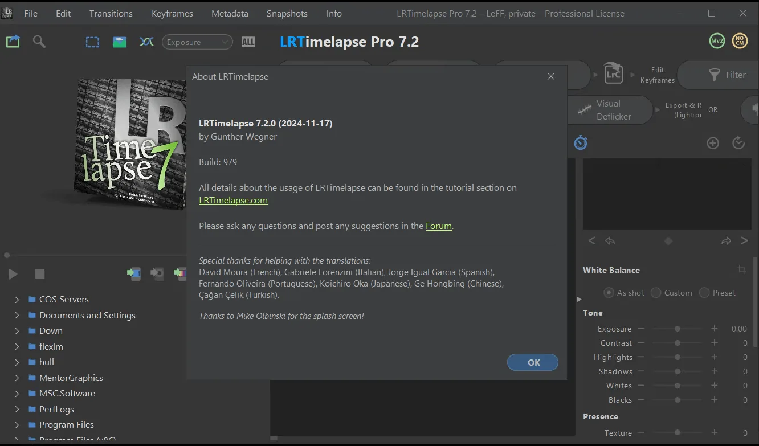Start preview with the play button
The width and height of the screenshot is (759, 446).
click(x=13, y=274)
